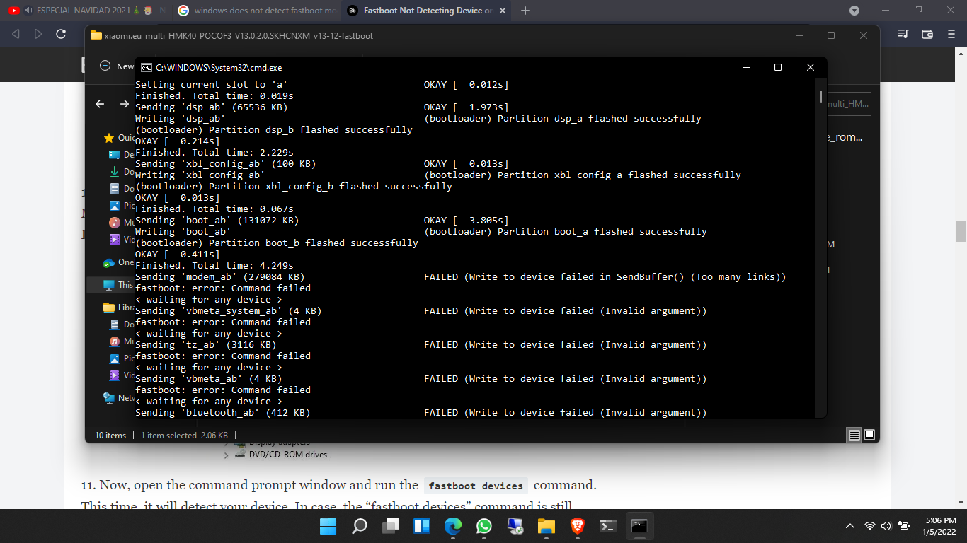
Task: Open Windows Terminal from taskbar
Action: point(608,526)
